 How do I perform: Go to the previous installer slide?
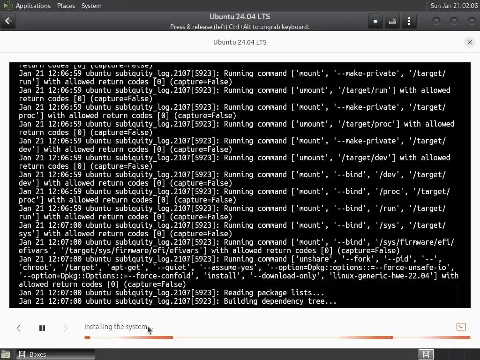(x=18, y=328)
